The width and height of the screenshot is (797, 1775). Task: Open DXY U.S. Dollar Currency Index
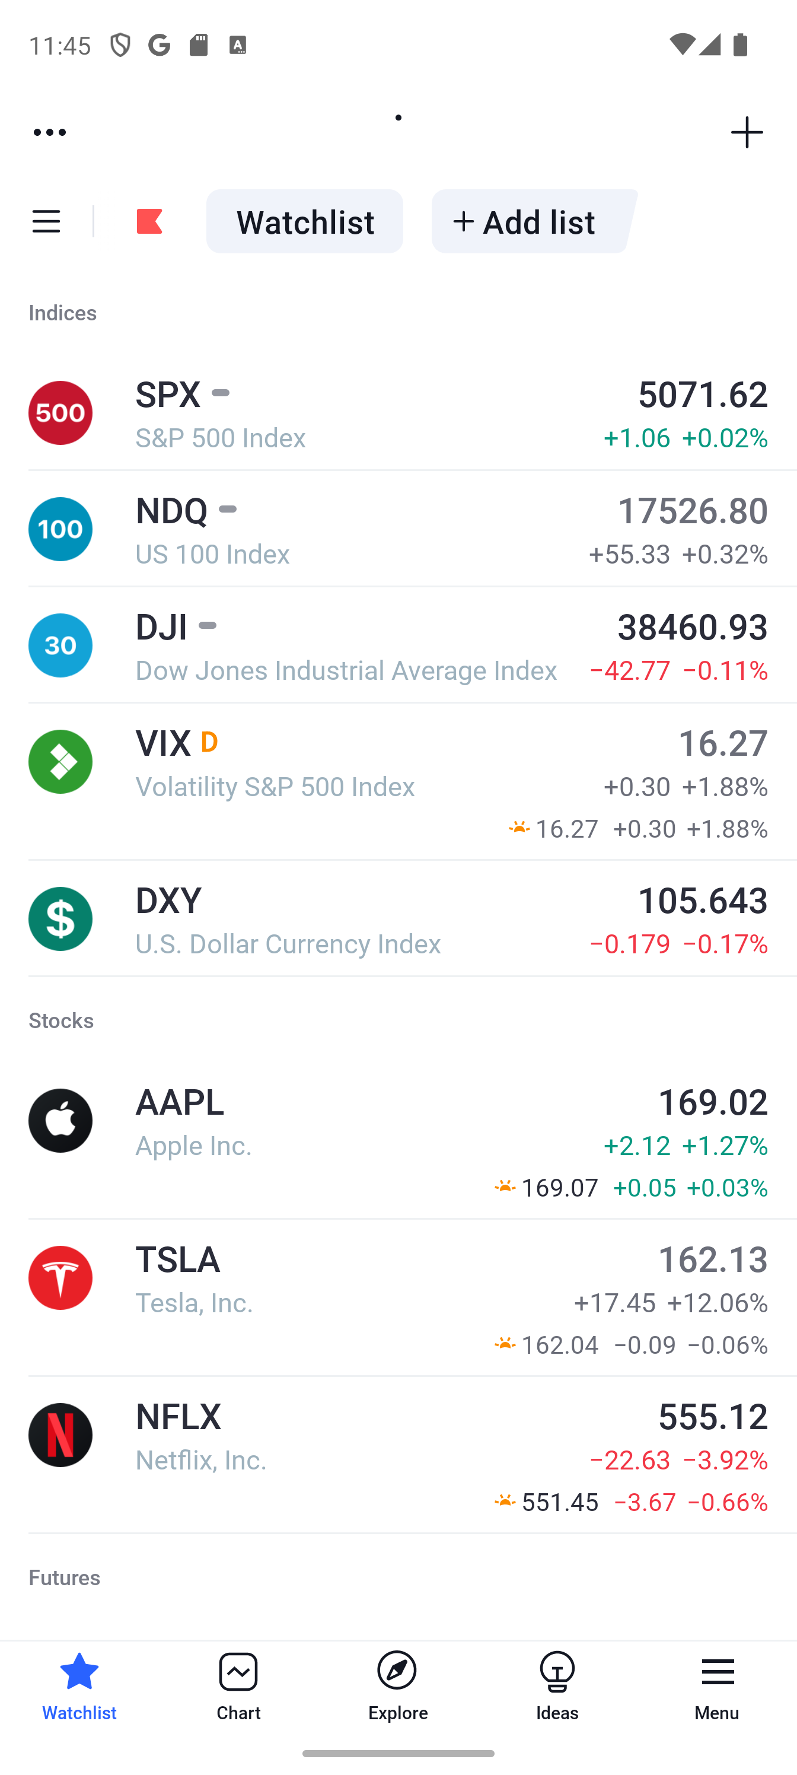398,920
